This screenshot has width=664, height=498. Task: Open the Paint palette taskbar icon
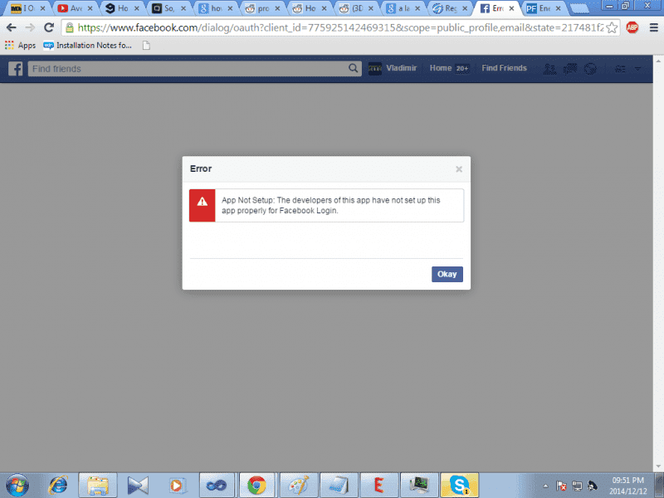tap(298, 486)
